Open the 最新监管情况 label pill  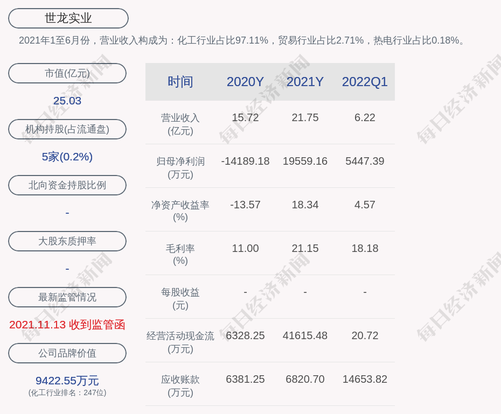[x=67, y=297]
